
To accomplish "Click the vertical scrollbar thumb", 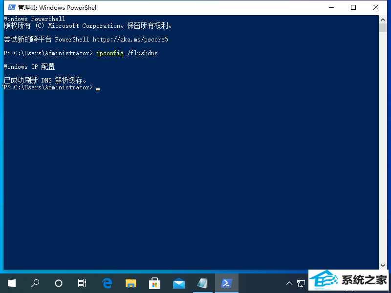I will [383, 28].
